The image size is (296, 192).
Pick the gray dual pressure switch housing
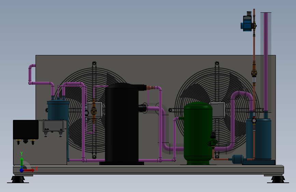tap(54, 126)
